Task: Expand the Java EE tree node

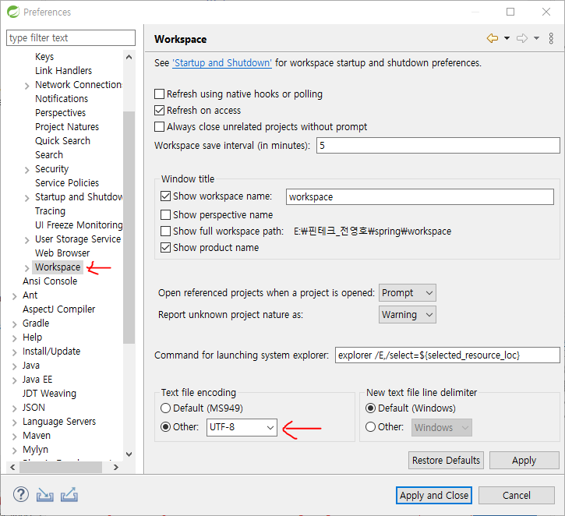Action: coord(14,380)
